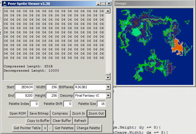This screenshot has width=196, height=134.
Task: Click the Zoom In button
Action: (x=79, y=113)
